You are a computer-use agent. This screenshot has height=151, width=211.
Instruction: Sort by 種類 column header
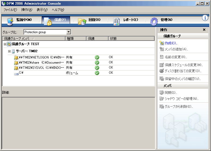pyautogui.click(x=76, y=39)
